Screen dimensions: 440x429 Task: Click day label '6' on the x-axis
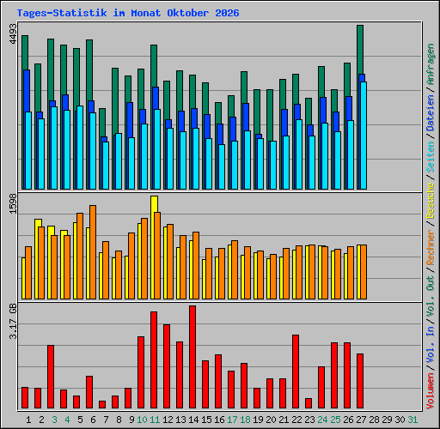click(93, 420)
